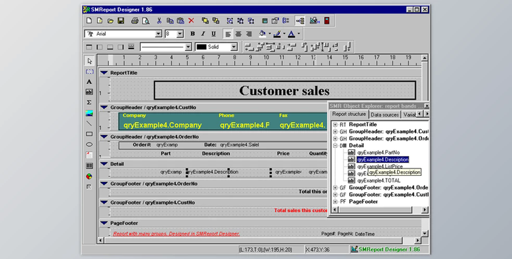Delete the selection with the red X
Screen dimensions: 512x259
coord(191,21)
